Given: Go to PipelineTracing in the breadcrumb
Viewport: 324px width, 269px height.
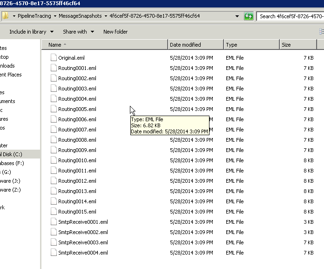Looking at the screenshot, I should 34,16.
